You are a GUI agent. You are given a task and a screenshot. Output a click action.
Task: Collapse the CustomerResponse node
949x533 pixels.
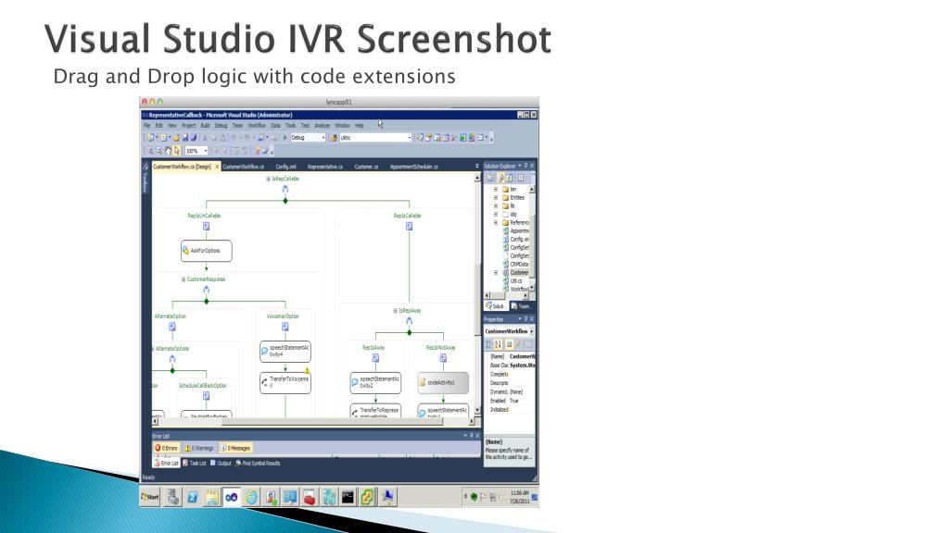[183, 279]
